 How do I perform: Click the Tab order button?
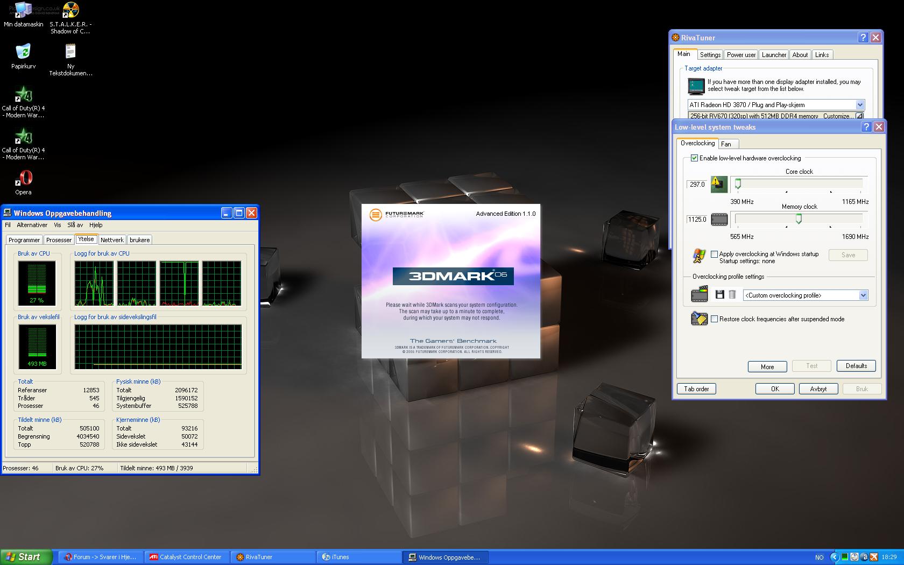tap(696, 389)
